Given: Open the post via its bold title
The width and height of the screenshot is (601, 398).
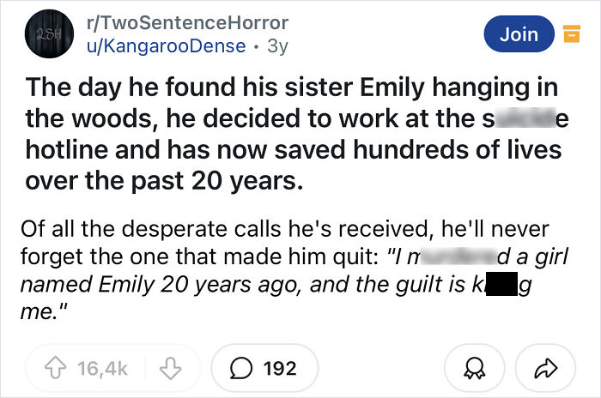Looking at the screenshot, I should [294, 134].
